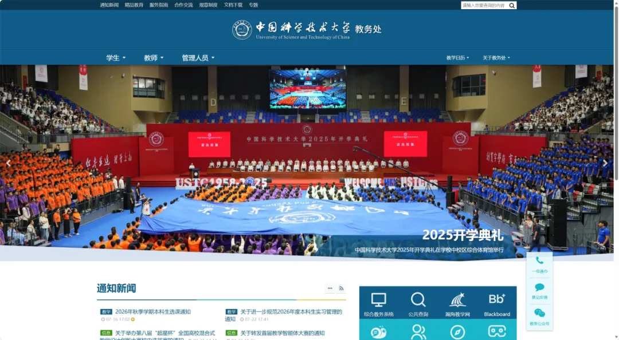Screen dimensions: 619x340
Task: Click the 教务公众号 WeChat icon
Action: pyautogui.click(x=539, y=313)
